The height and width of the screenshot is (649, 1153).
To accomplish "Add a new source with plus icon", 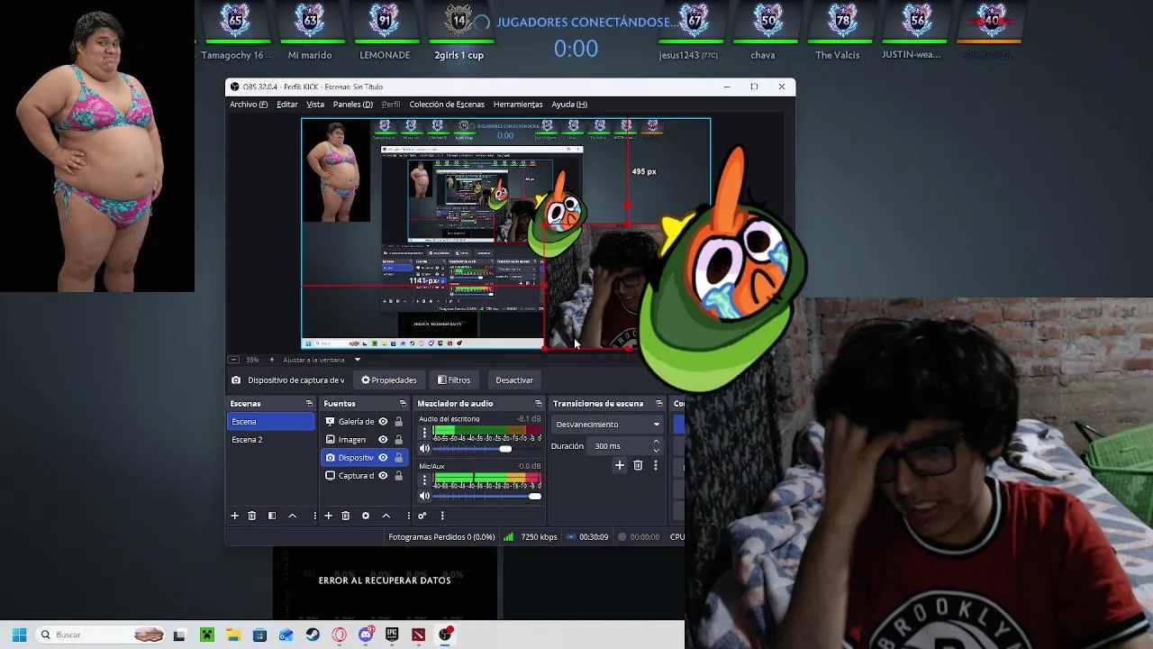I will point(328,516).
